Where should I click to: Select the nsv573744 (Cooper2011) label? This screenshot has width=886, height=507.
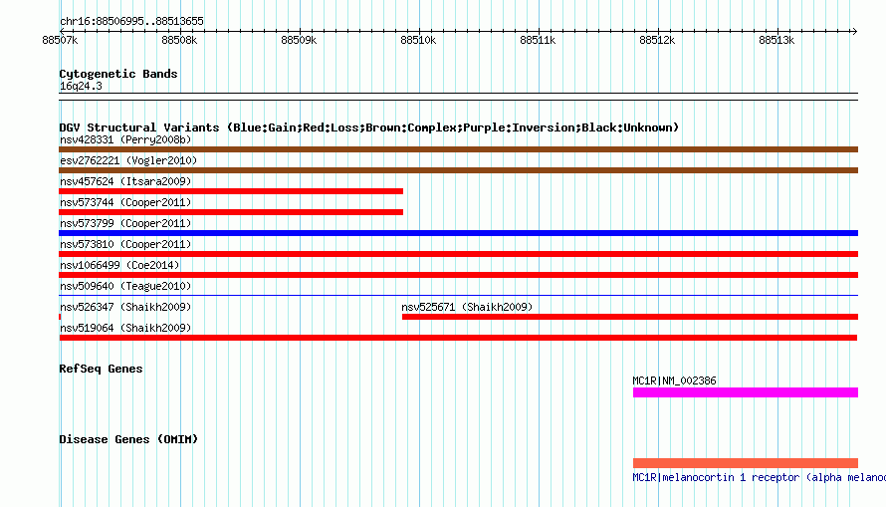click(x=125, y=202)
